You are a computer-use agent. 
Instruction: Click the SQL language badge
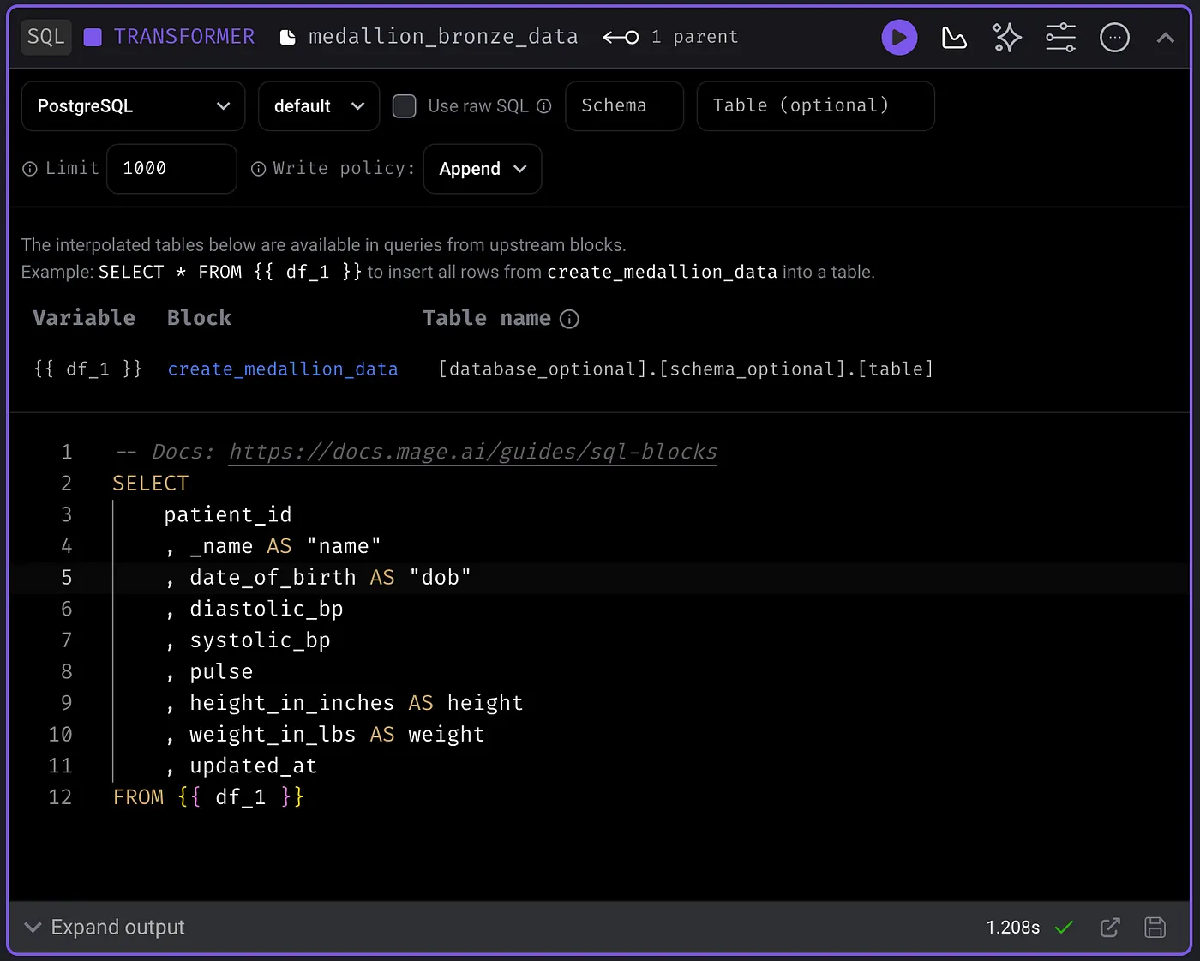pos(45,37)
